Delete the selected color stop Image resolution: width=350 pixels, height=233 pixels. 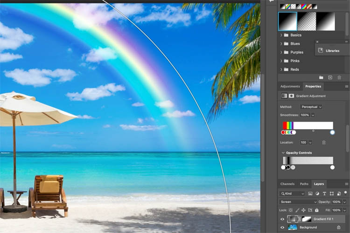point(324,142)
